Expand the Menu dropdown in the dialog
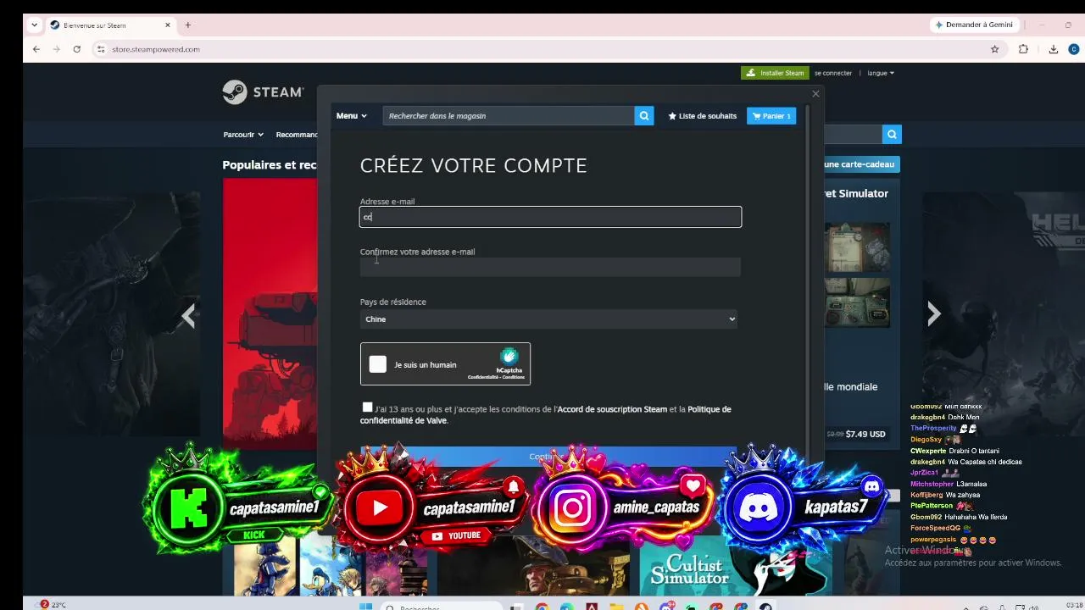Image resolution: width=1085 pixels, height=610 pixels. pyautogui.click(x=351, y=116)
